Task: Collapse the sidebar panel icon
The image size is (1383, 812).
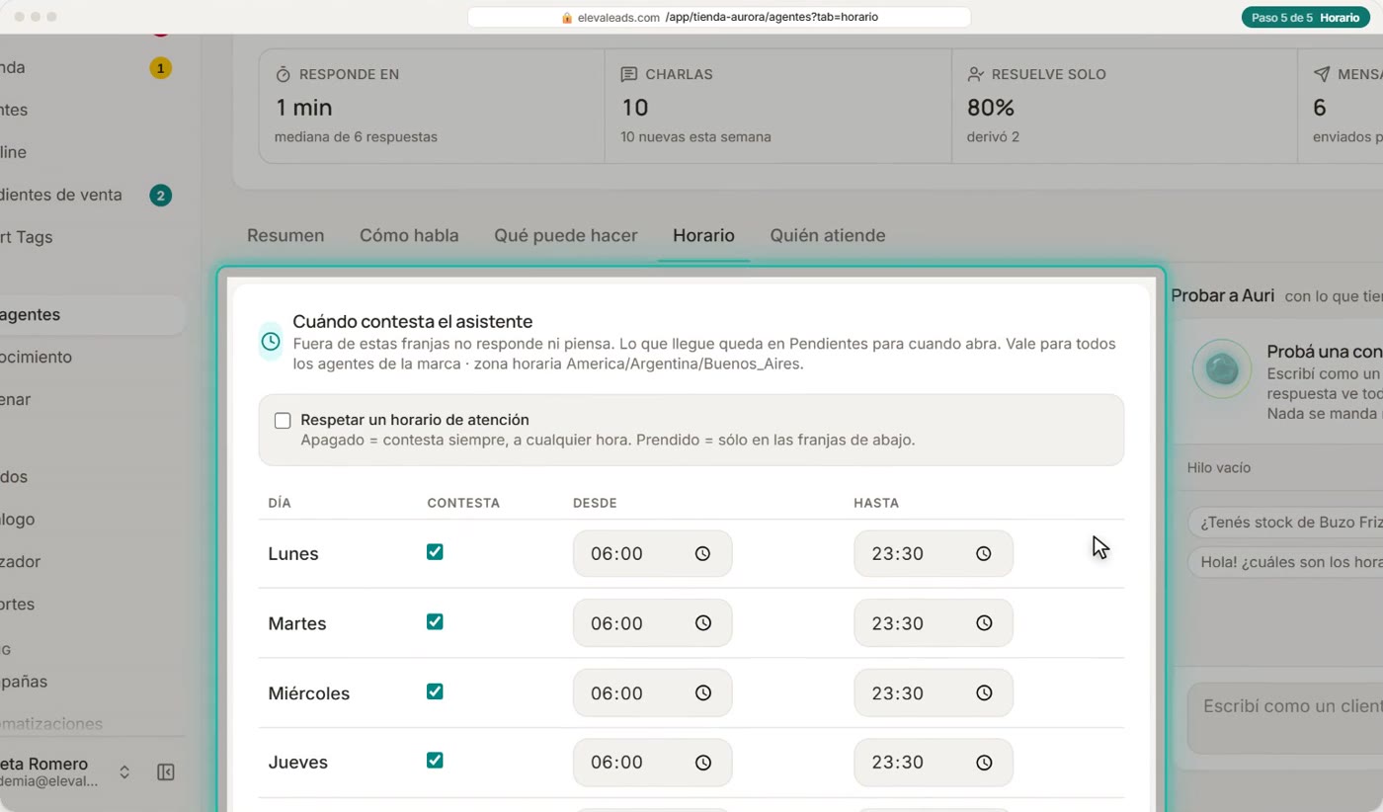Action: [166, 772]
